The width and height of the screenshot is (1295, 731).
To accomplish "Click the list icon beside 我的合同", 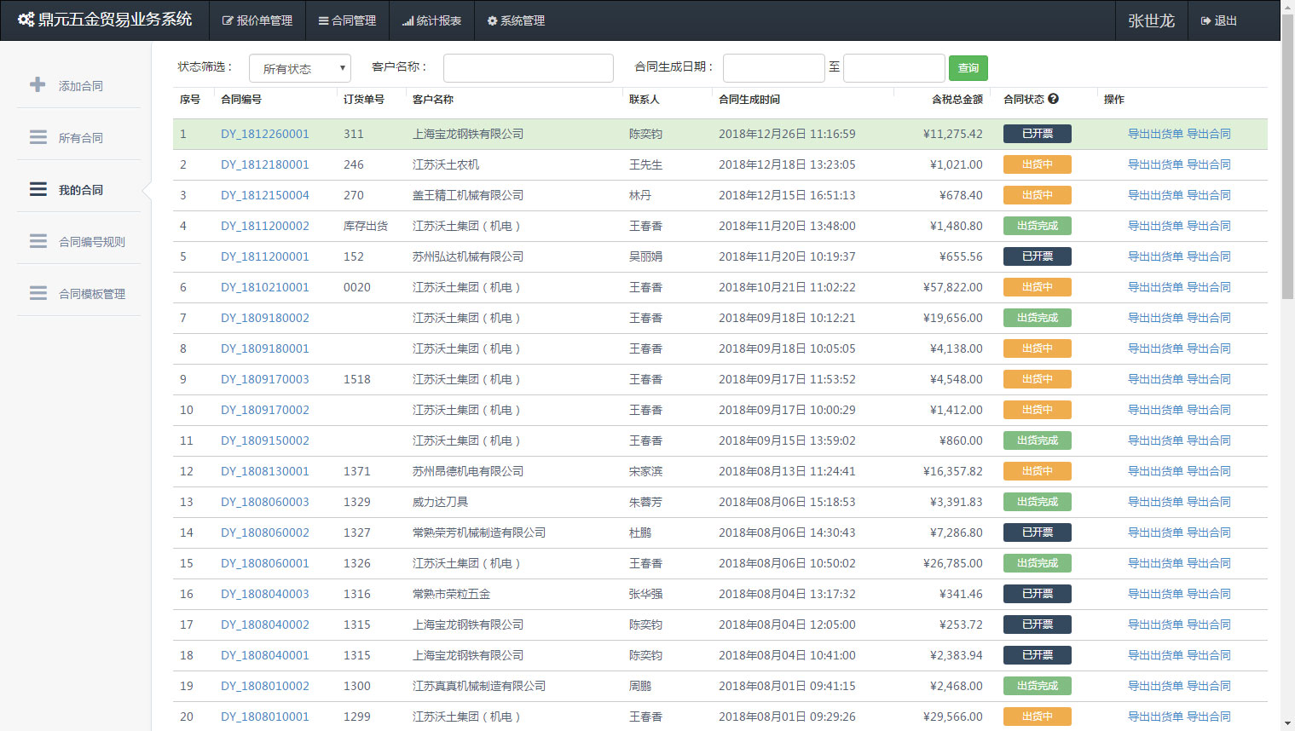I will pyautogui.click(x=38, y=189).
